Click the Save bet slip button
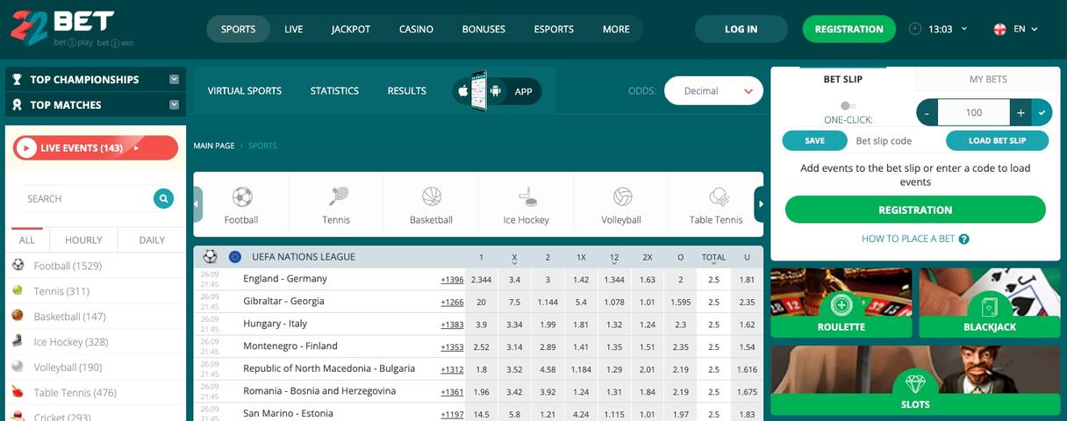 tap(814, 140)
